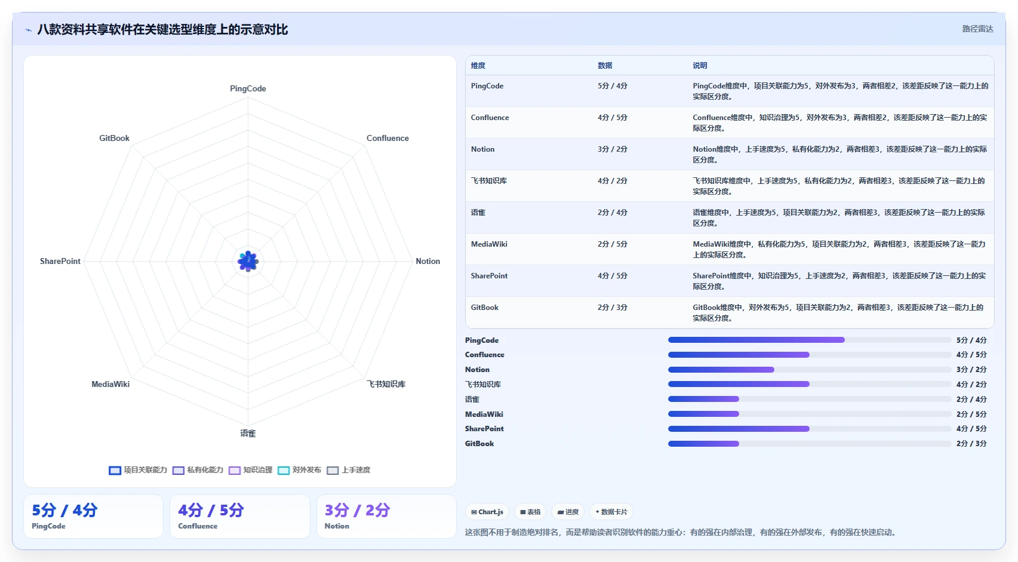
Task: Click the Notion axis label on radar chart
Action: click(x=428, y=261)
